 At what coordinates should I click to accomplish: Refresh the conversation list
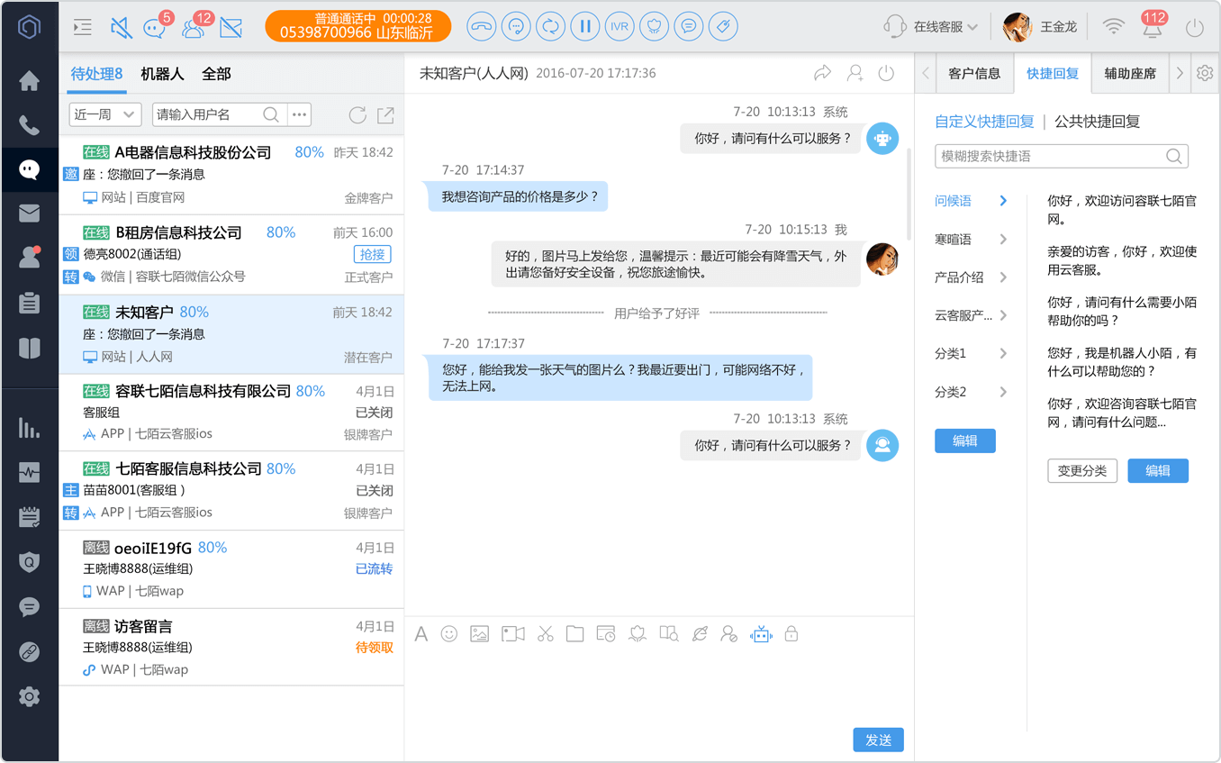pos(357,114)
